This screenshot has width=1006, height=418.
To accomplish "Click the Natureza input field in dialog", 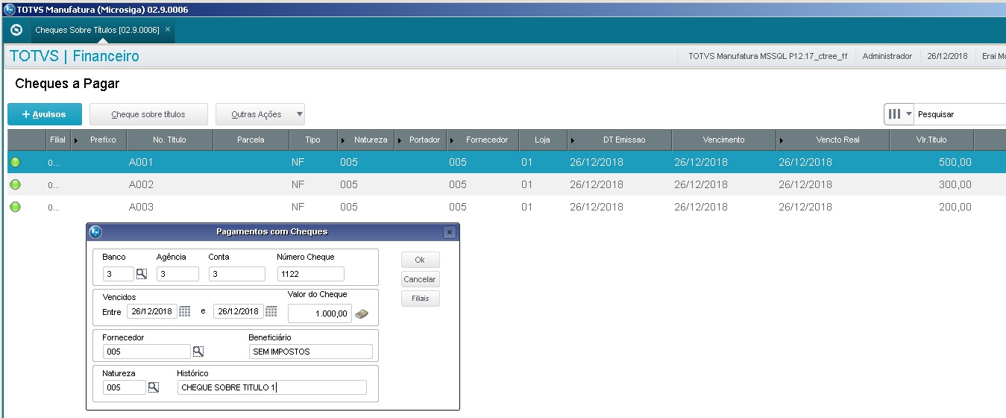I will 125,387.
